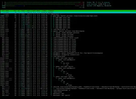Viewport: 136px width, 99px height.
Task: Select the /sbin/devd process row
Action: (x=68, y=92)
